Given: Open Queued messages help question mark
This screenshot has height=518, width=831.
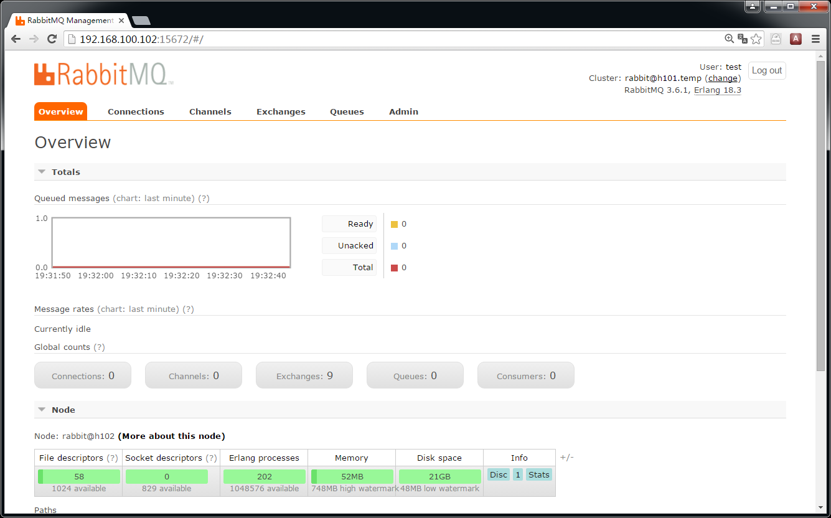Looking at the screenshot, I should (x=204, y=198).
